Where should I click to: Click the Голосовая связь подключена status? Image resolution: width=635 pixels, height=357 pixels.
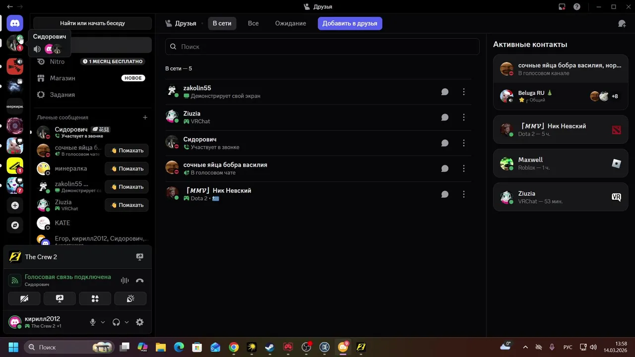[68, 277]
